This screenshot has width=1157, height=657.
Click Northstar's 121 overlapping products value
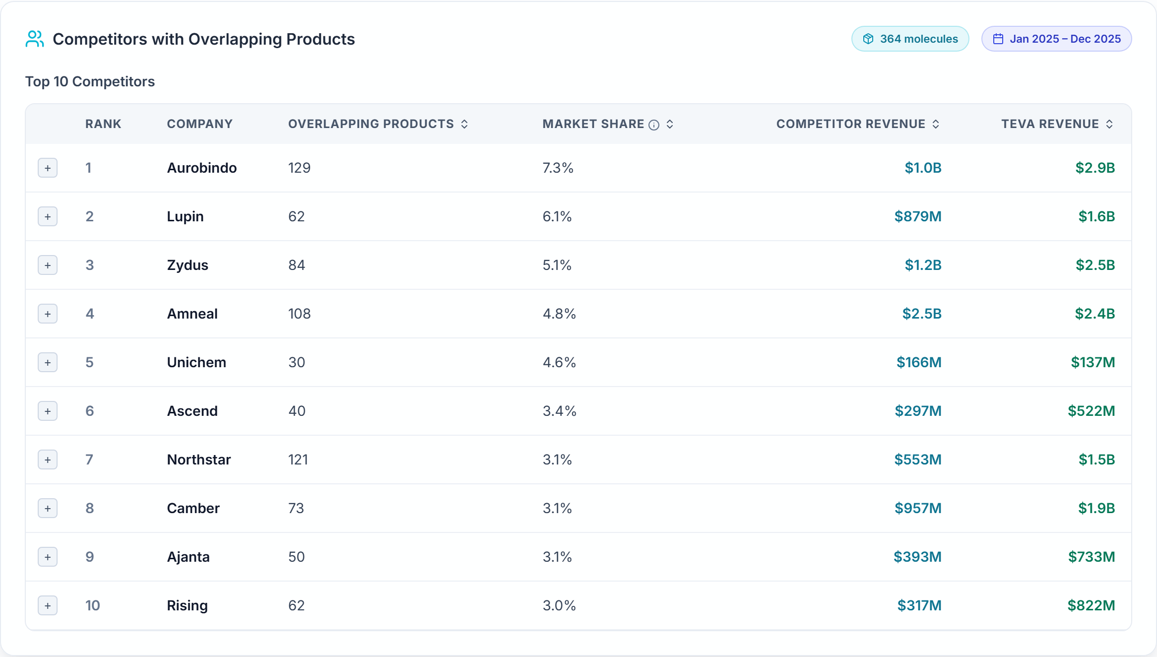298,460
